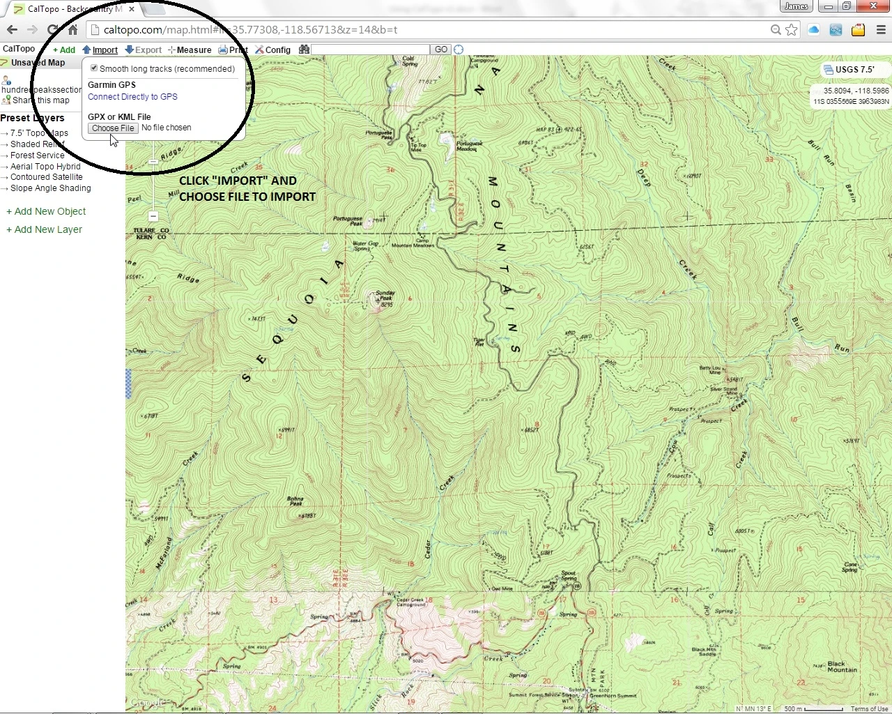Toggle Smooth long tracks checkbox
Screen dimensions: 892x714
(x=94, y=68)
